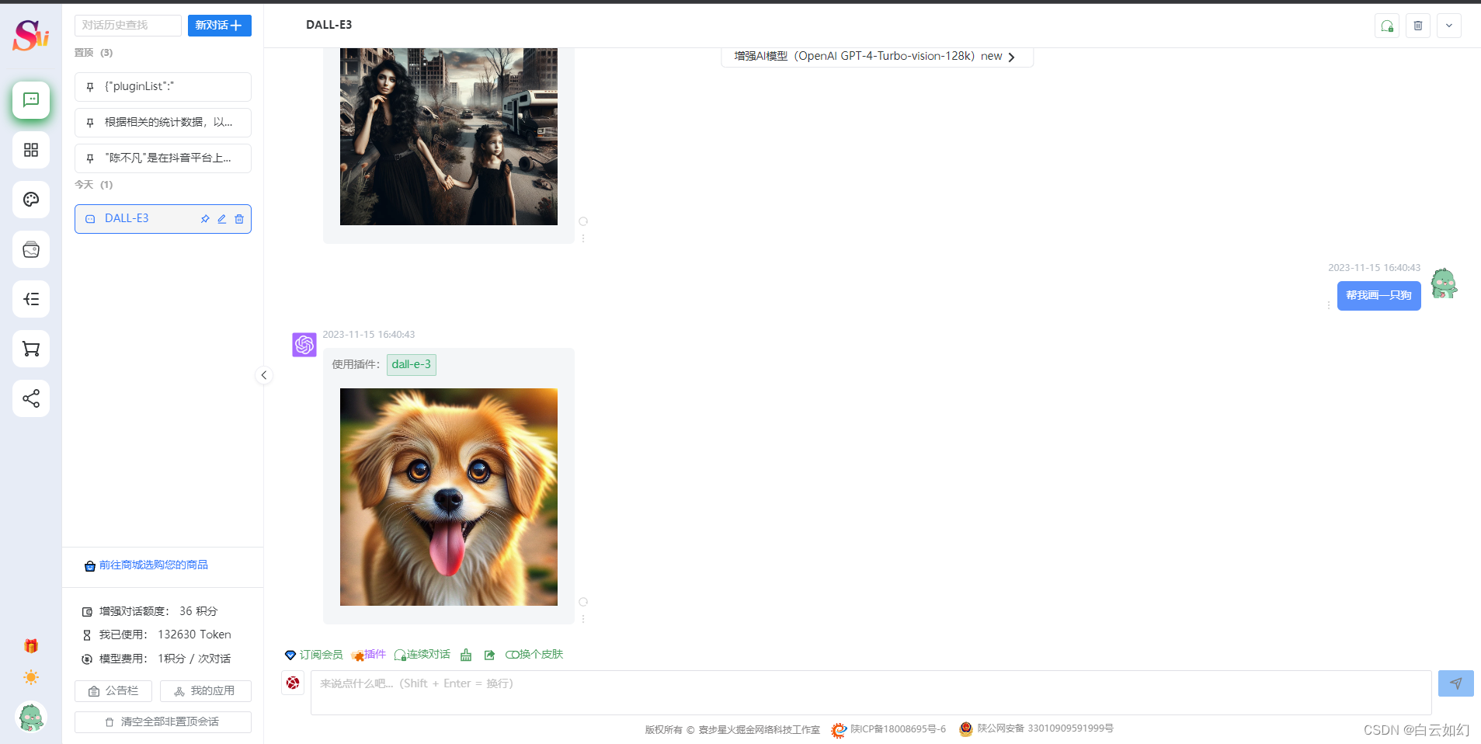Focus the message input box
1481x744 pixels.
(x=871, y=692)
